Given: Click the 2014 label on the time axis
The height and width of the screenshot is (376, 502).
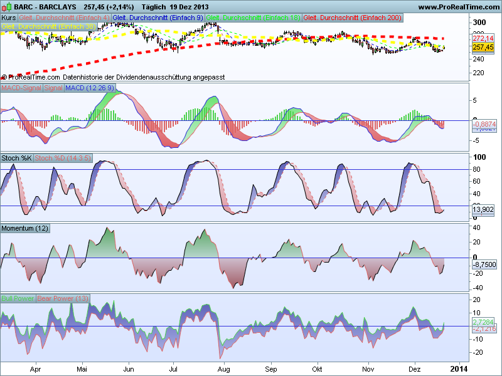Looking at the screenshot, I should pyautogui.click(x=459, y=369).
